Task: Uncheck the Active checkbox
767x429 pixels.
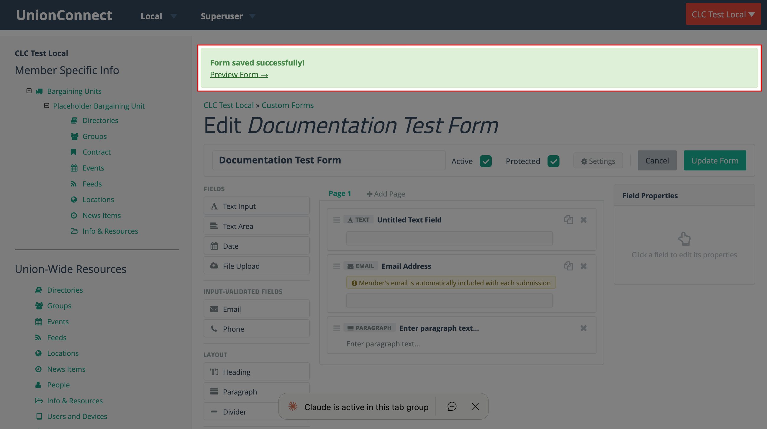Action: [486, 161]
